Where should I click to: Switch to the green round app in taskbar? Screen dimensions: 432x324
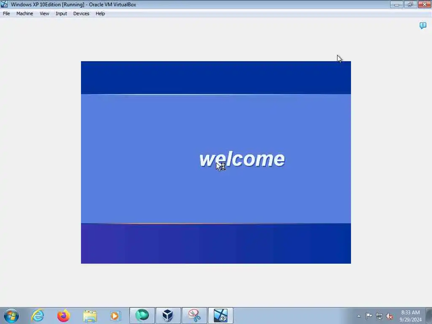(x=142, y=316)
